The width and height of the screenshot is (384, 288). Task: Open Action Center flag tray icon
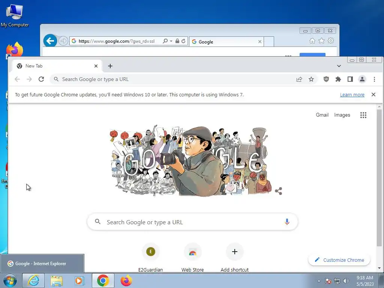click(328, 281)
